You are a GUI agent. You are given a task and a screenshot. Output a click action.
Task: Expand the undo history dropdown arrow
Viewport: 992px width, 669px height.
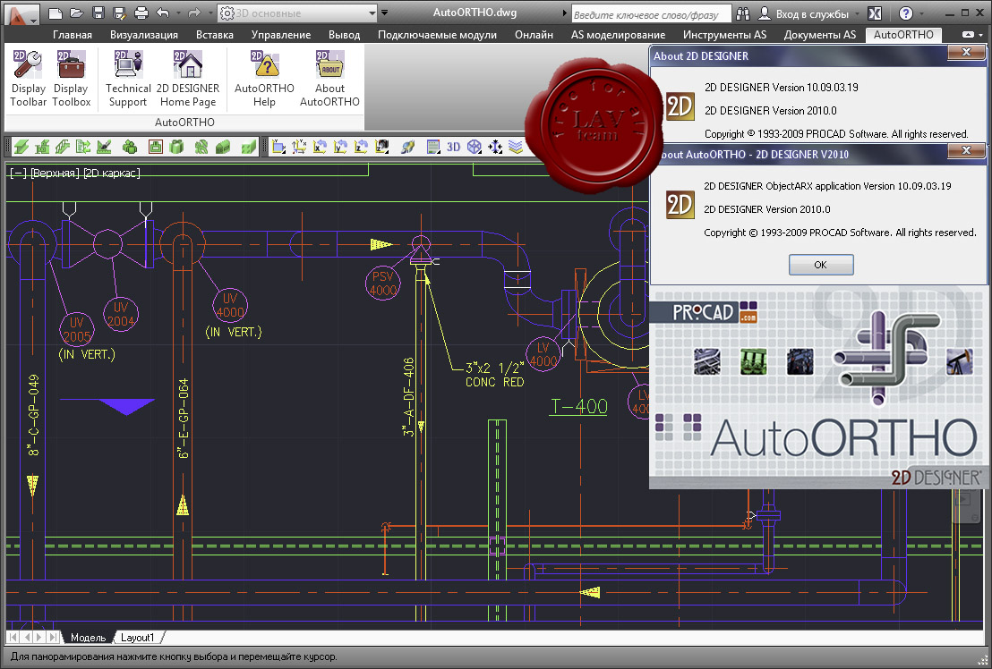click(178, 13)
